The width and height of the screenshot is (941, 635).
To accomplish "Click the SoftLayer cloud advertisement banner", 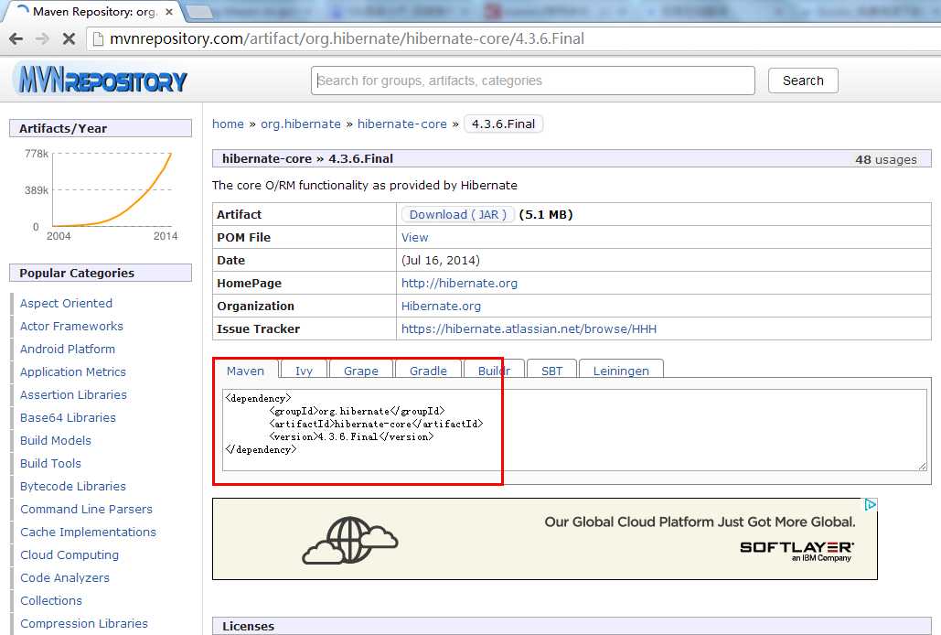I will (545, 539).
